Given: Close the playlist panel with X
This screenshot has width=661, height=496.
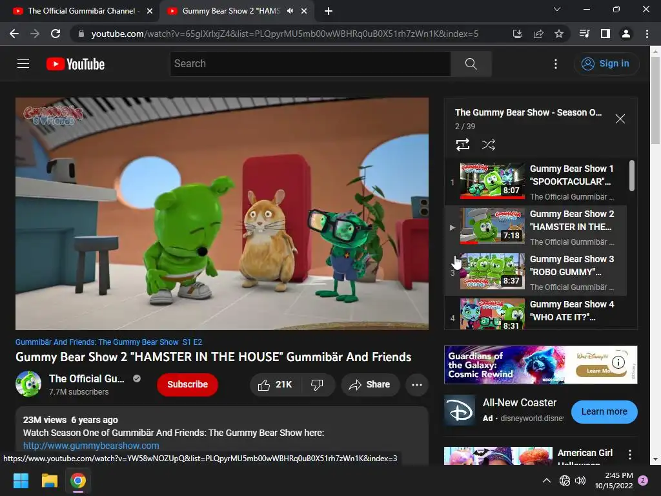Looking at the screenshot, I should (x=620, y=119).
